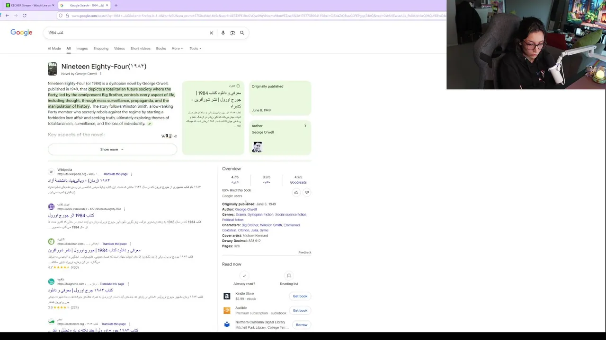Go back with the browser back arrow
606x340 pixels.
coord(7,16)
